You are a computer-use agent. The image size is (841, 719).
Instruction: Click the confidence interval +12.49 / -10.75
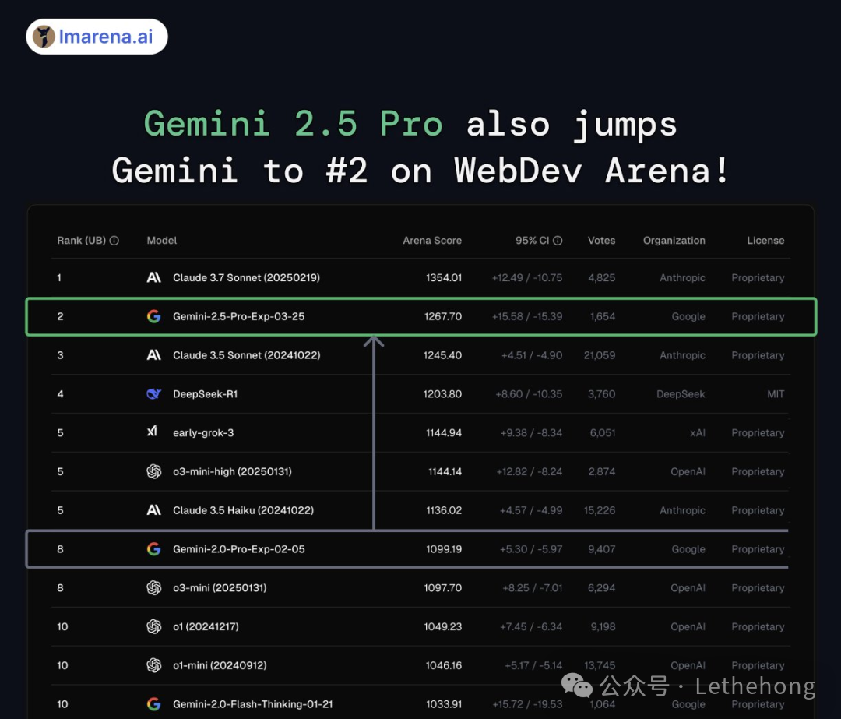click(x=526, y=277)
